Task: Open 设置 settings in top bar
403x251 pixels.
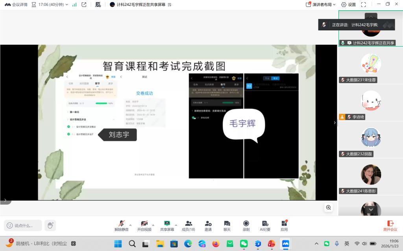Action: [348, 5]
